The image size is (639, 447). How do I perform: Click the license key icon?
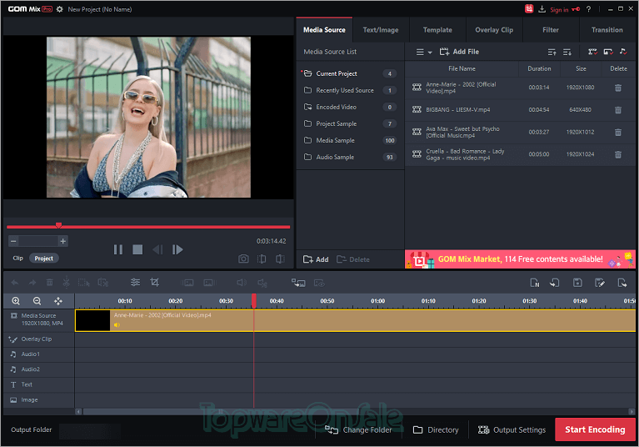pos(576,9)
